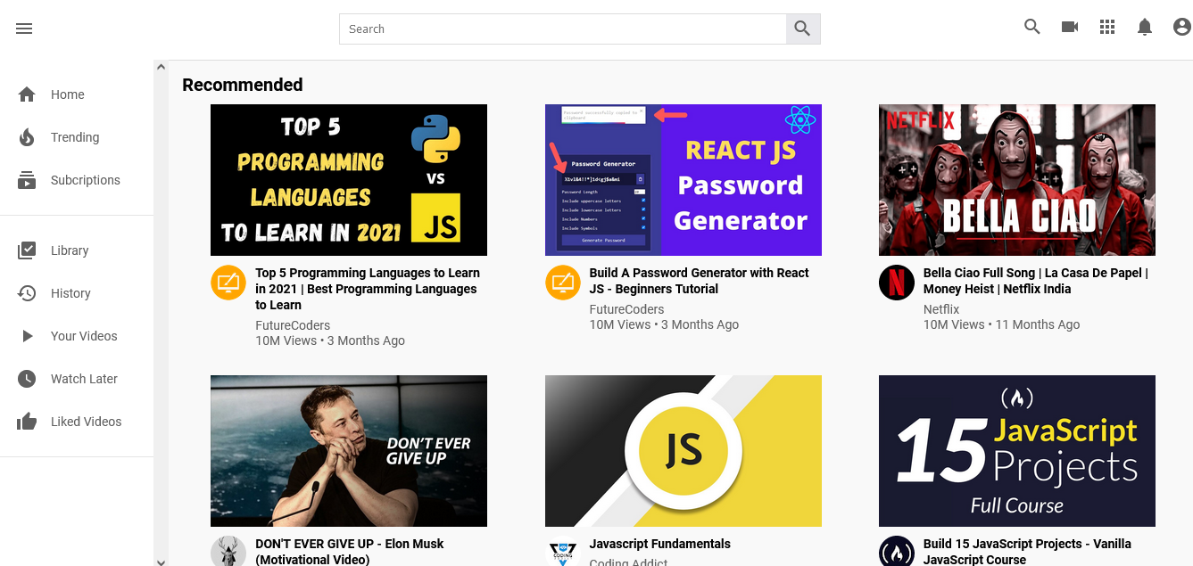Image resolution: width=1193 pixels, height=566 pixels.
Task: Click the header search icon left of camera
Action: click(x=1032, y=27)
